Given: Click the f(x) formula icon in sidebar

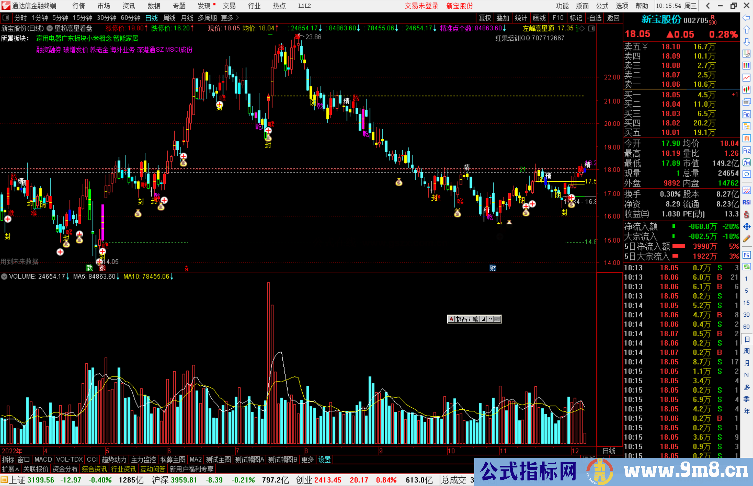Looking at the screenshot, I should [x=746, y=163].
